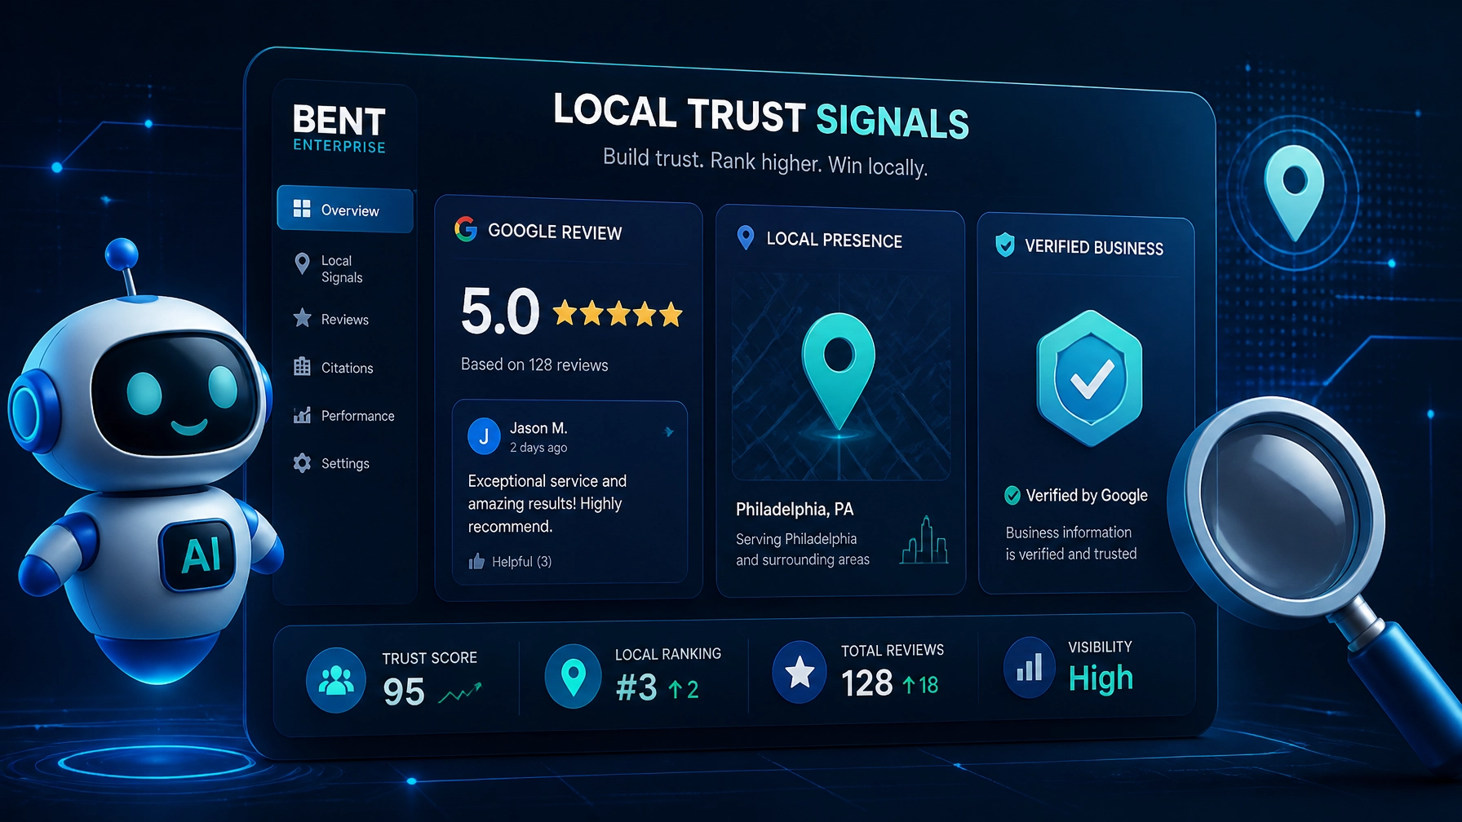Click the Reviews star icon
Viewport: 1462px width, 822px height.
tap(302, 318)
